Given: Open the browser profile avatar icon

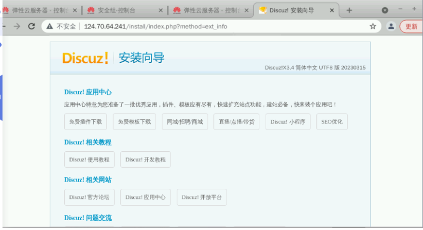Looking at the screenshot, I should point(391,26).
